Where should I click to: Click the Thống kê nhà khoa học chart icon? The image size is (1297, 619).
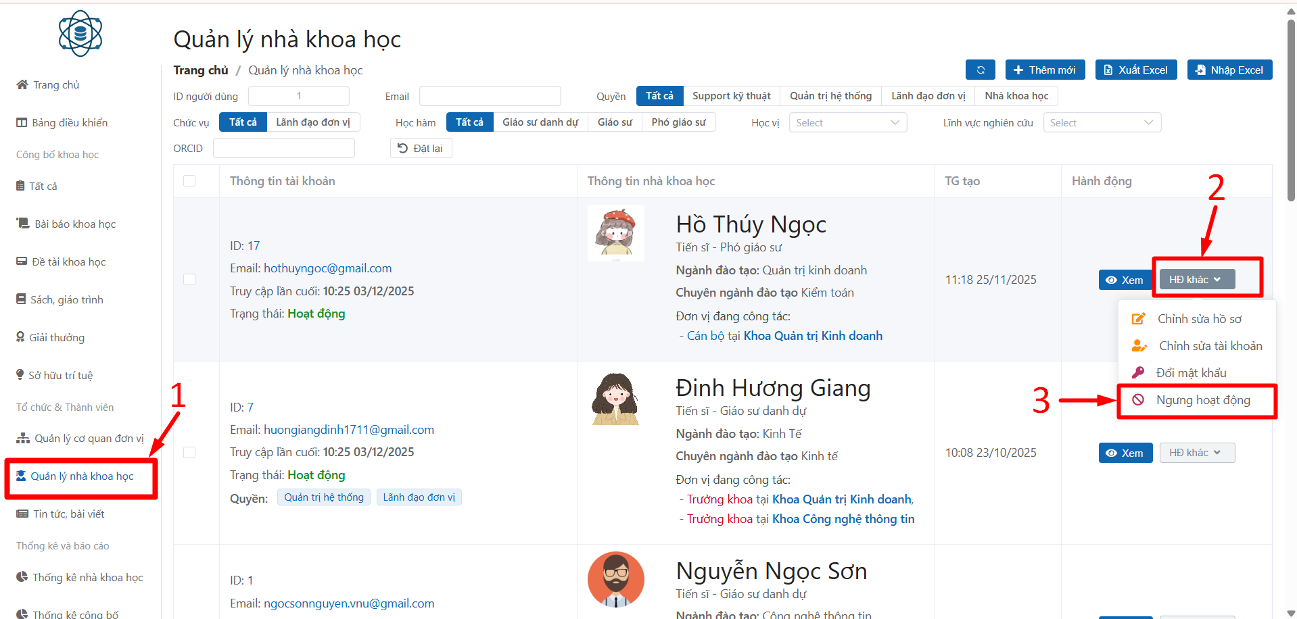(22, 577)
